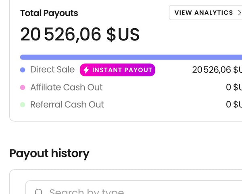Click the Instant Payout badge

(117, 70)
